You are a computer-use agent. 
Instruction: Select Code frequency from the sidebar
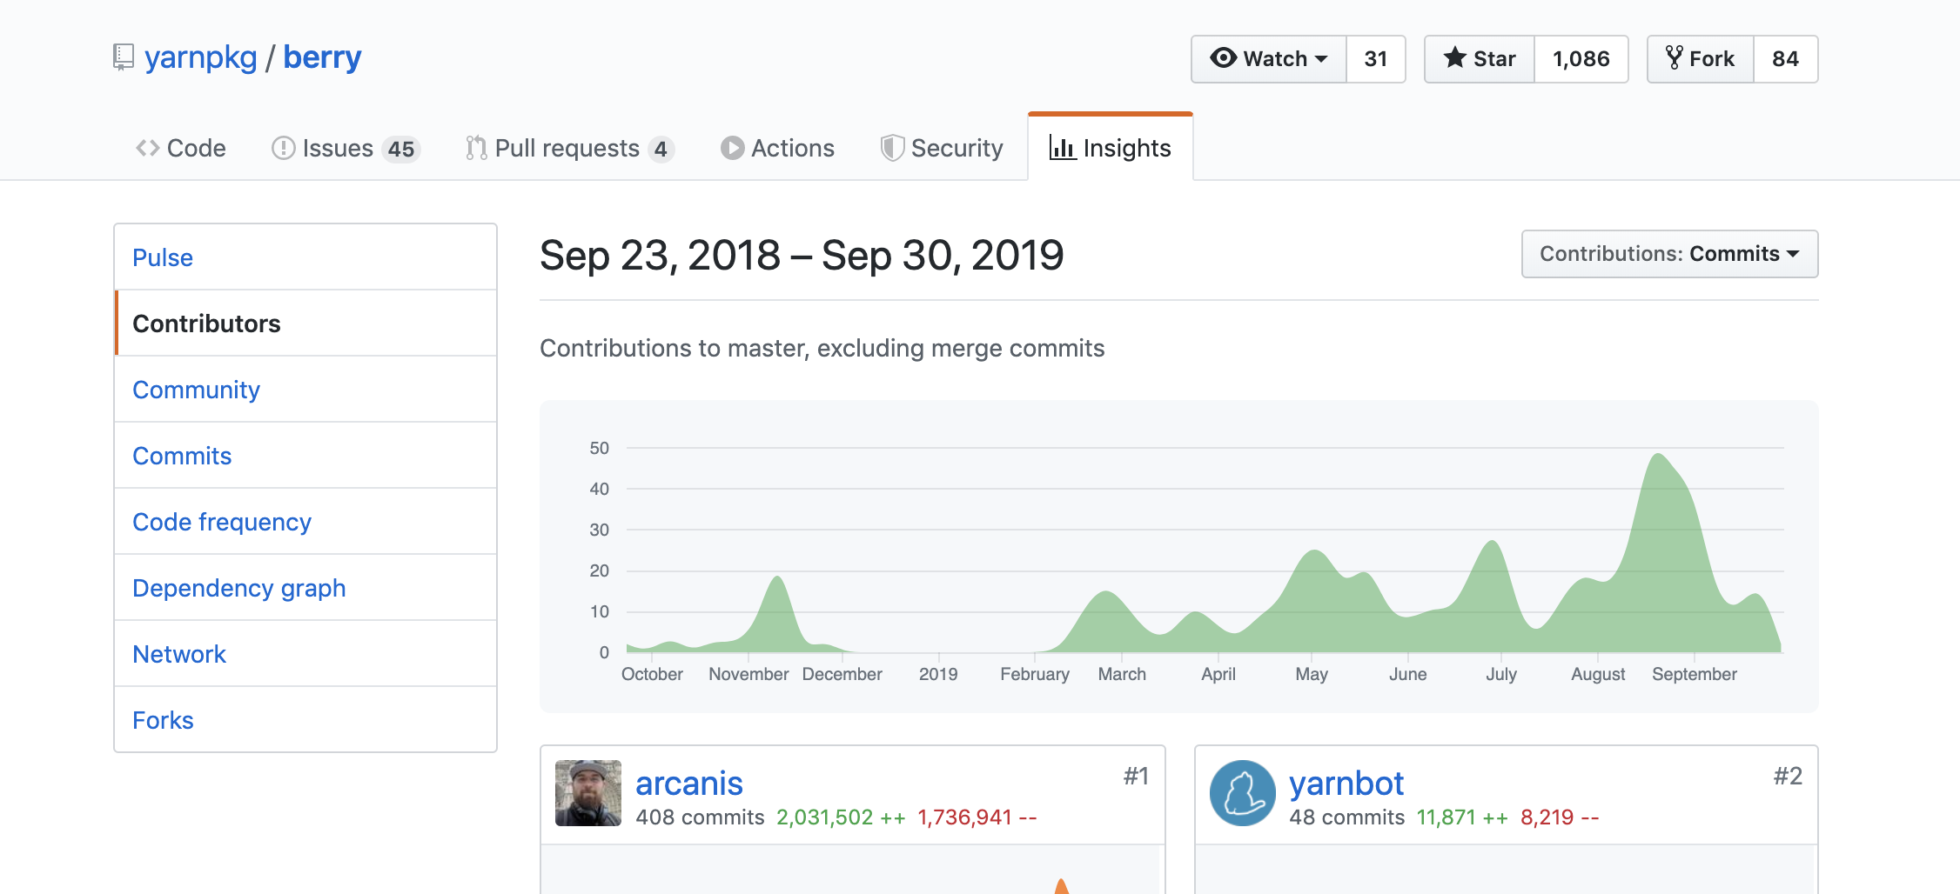click(x=221, y=522)
